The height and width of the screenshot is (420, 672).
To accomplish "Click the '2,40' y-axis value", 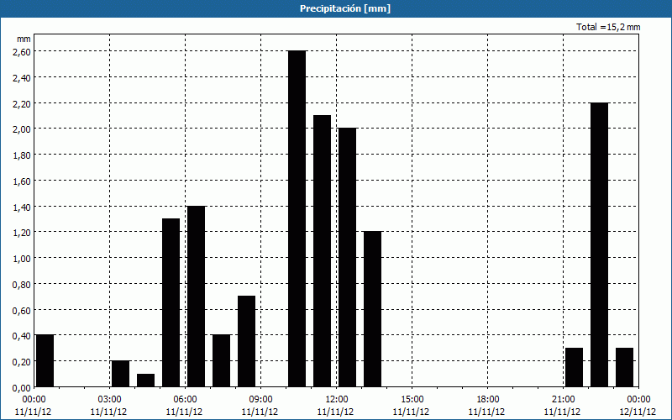I will [23, 77].
